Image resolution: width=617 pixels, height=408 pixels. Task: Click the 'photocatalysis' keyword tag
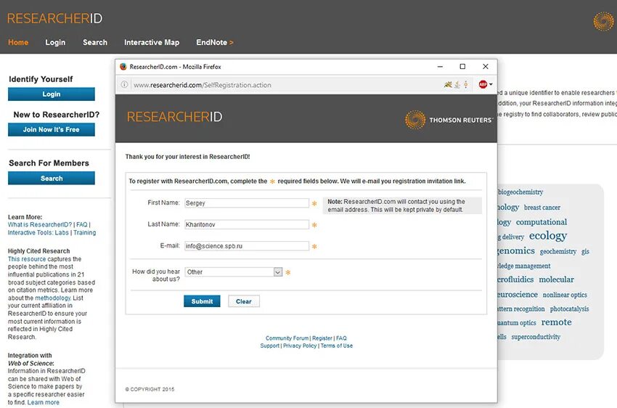point(569,309)
